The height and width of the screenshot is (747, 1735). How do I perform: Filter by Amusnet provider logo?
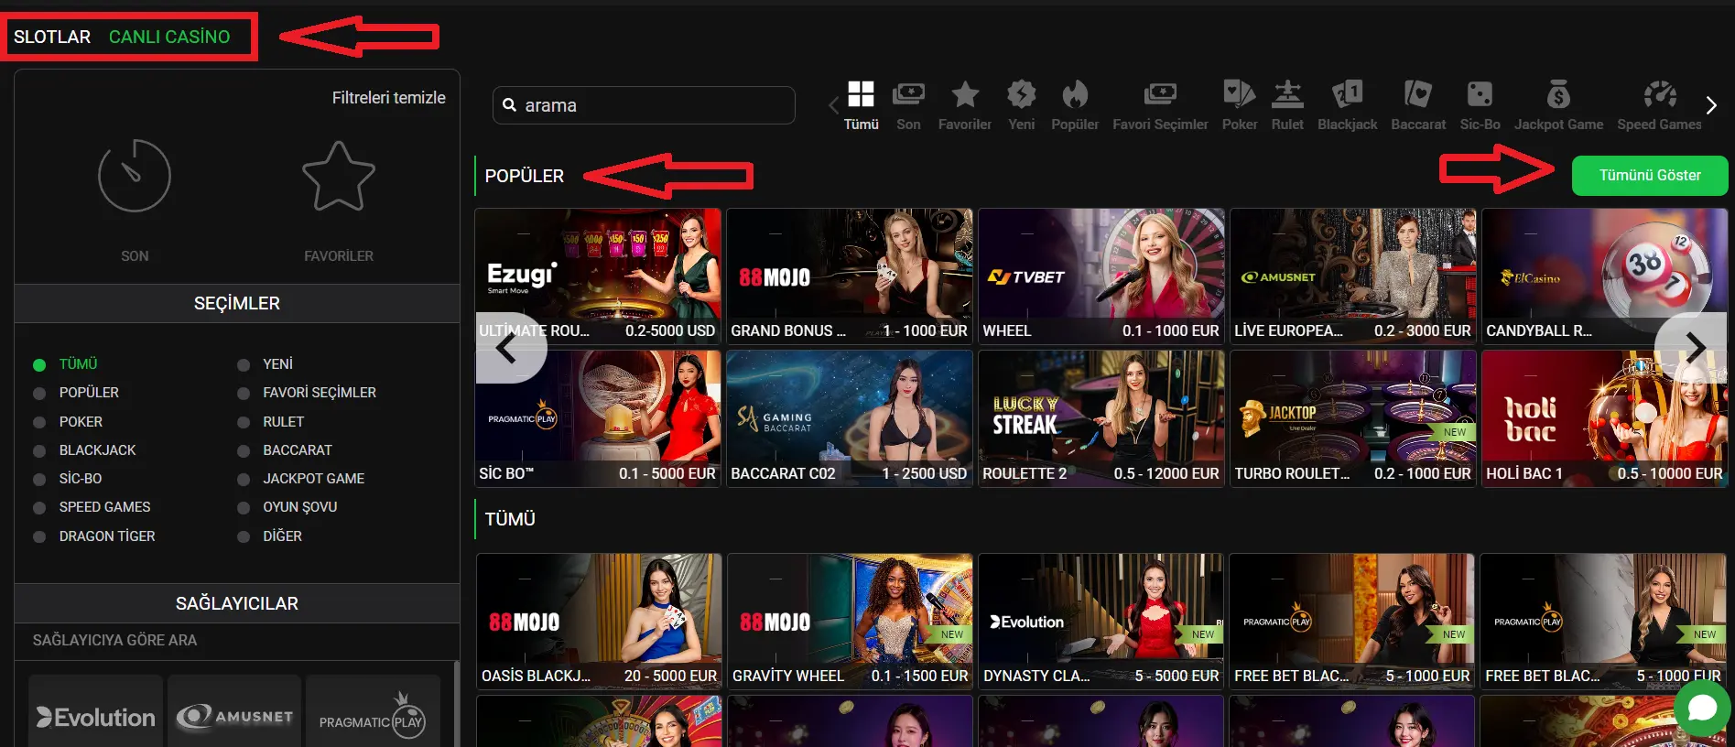(234, 717)
